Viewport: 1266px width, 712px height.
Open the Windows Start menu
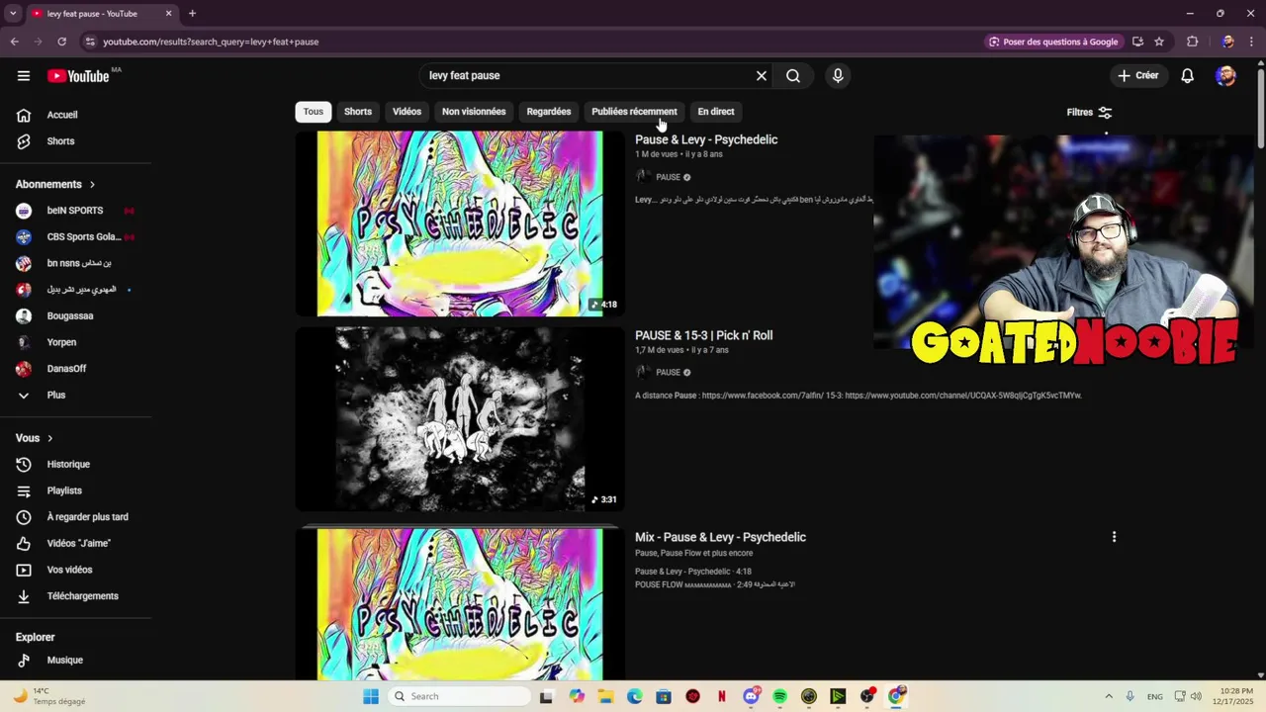click(371, 696)
